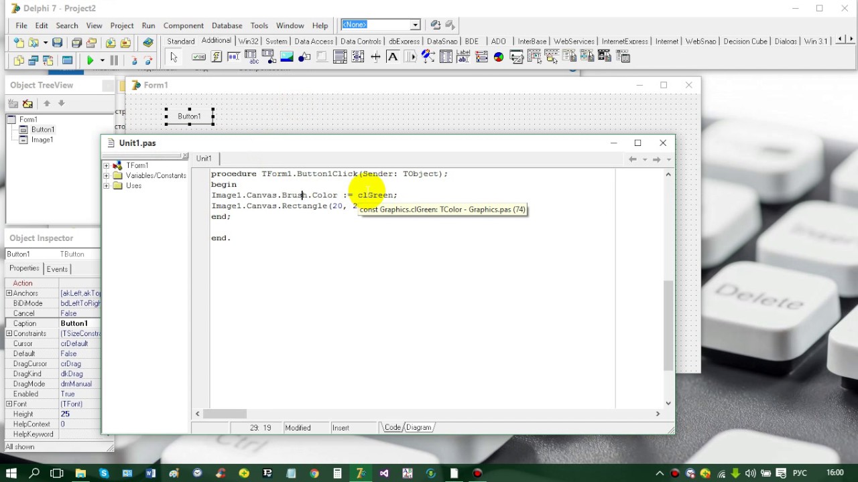The image size is (858, 482).
Task: Open Windows Start button on taskbar
Action: pos(11,473)
